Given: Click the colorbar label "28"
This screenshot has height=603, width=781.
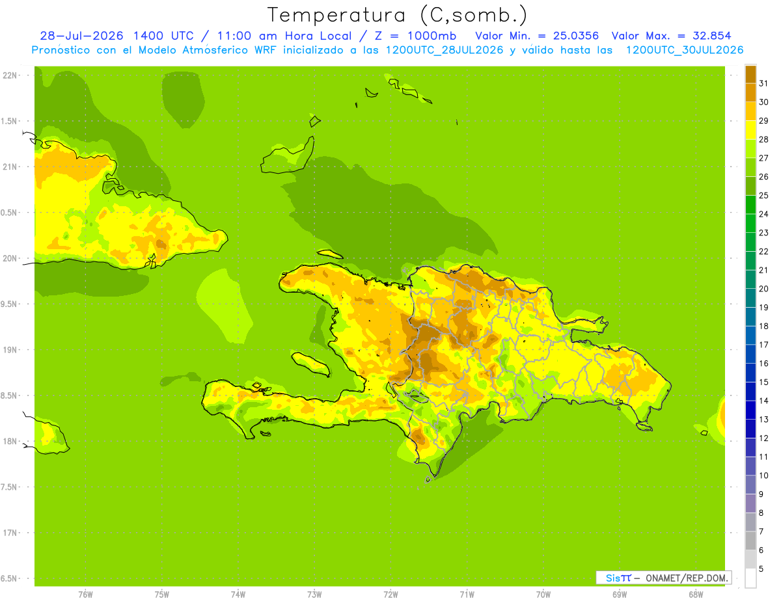Looking at the screenshot, I should pos(763,139).
